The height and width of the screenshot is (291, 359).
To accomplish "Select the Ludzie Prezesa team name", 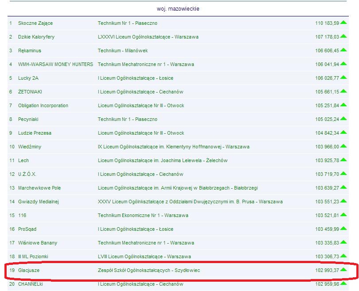I will click(x=35, y=133).
